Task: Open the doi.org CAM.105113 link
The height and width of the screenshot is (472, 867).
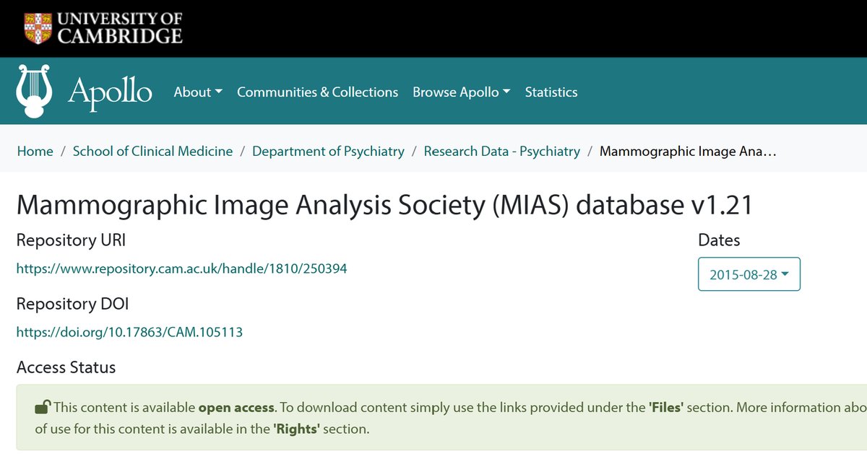Action: (x=130, y=333)
